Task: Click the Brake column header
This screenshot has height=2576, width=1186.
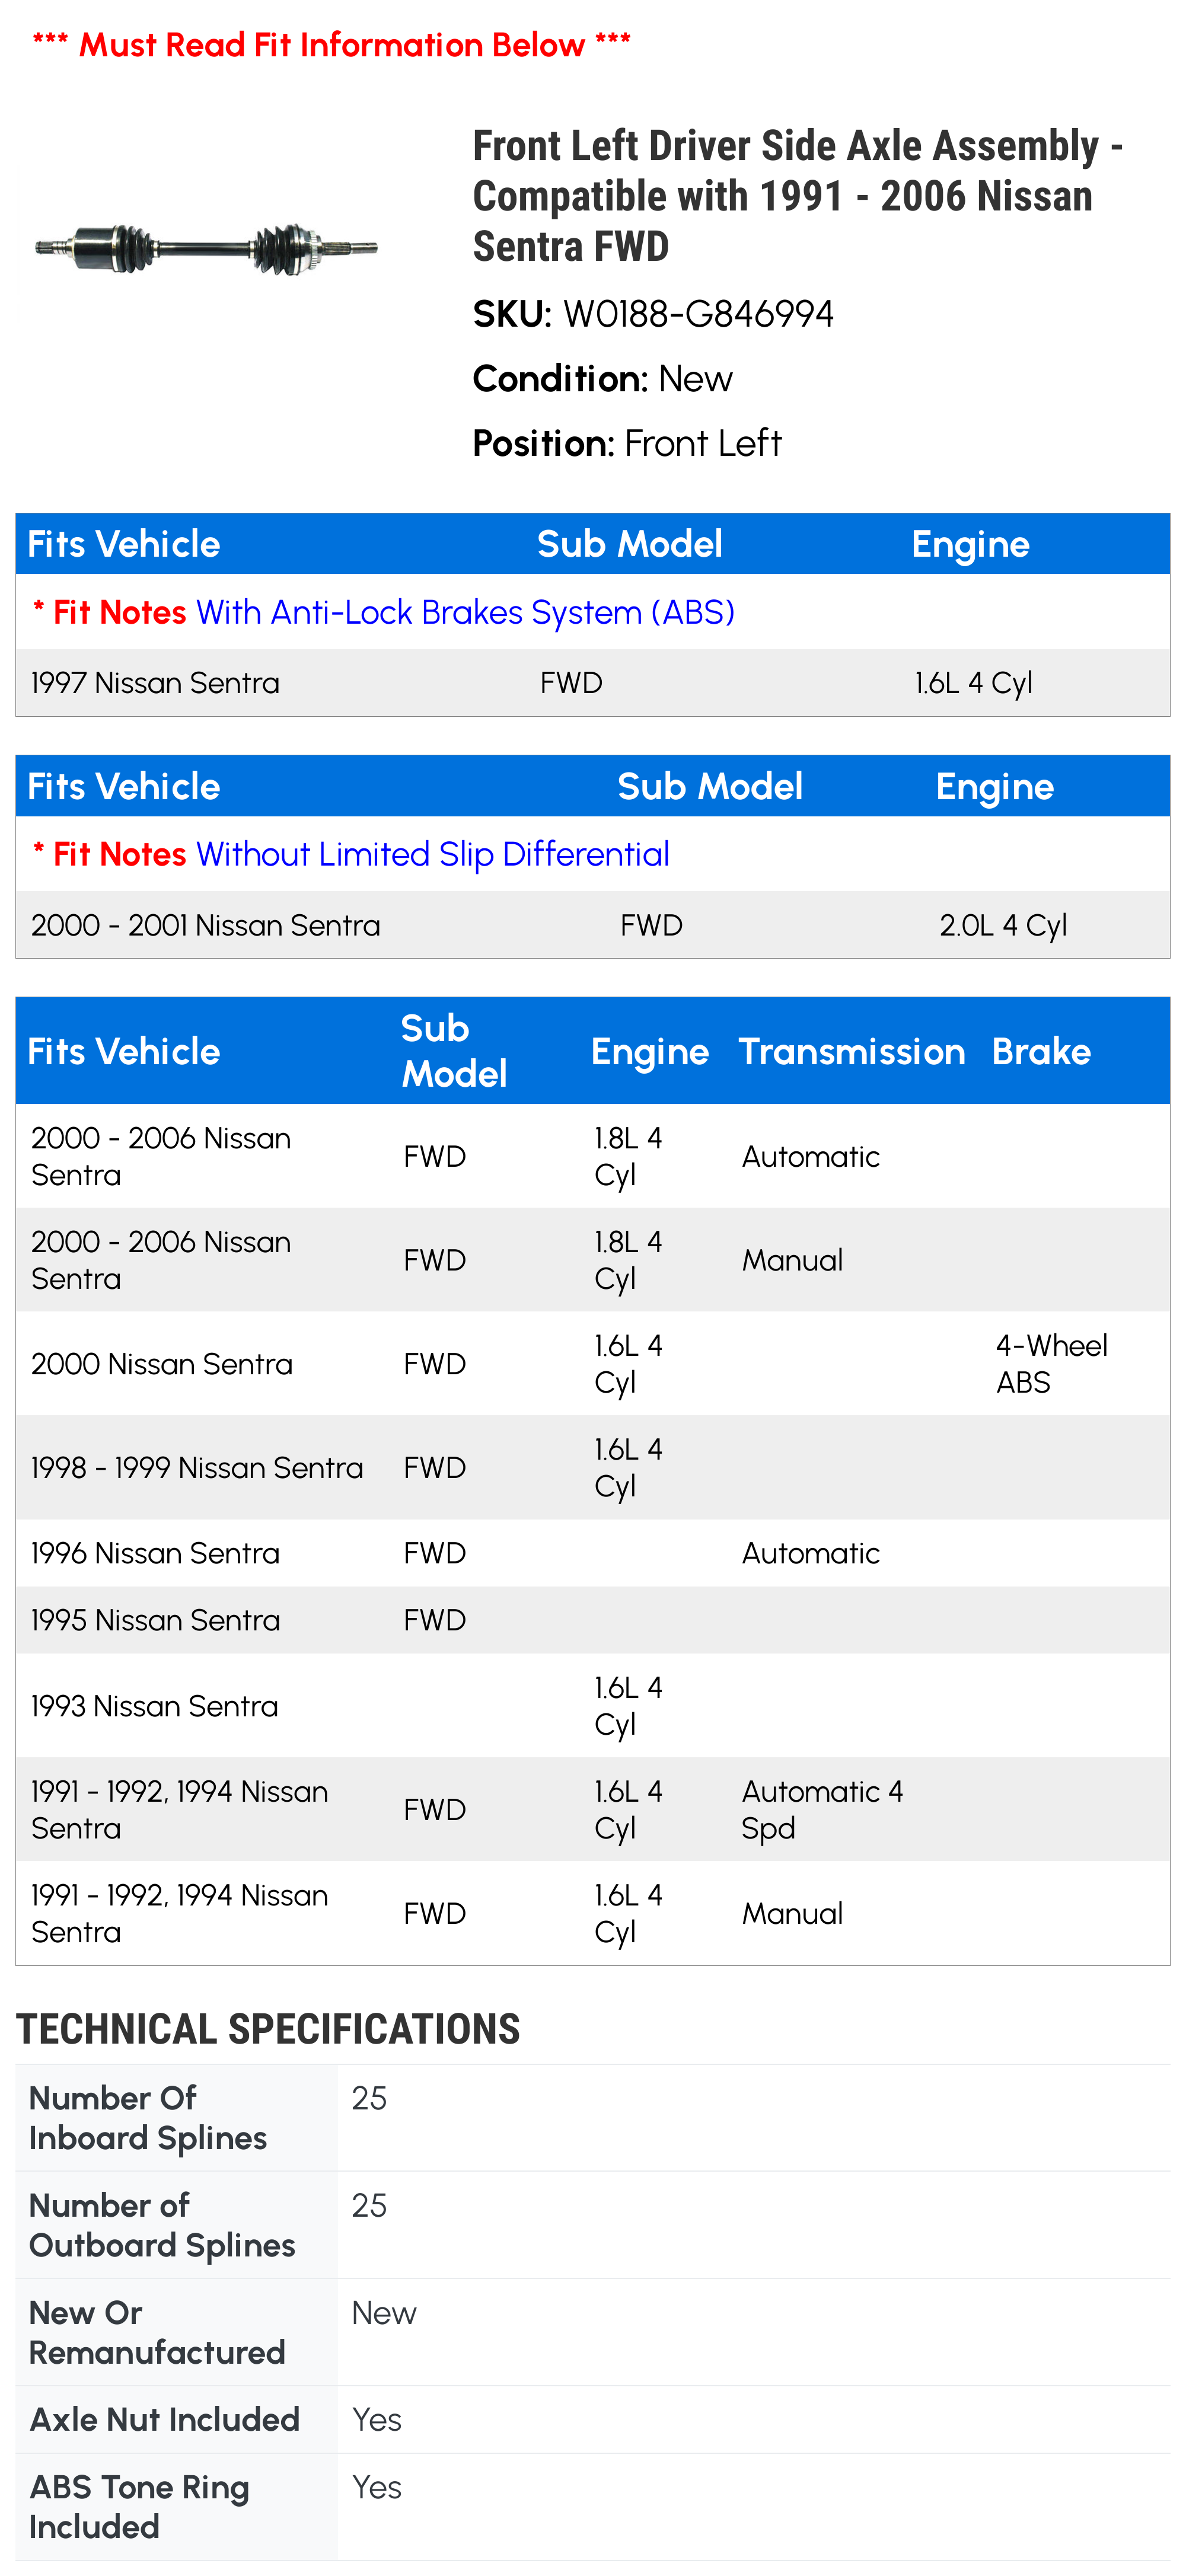Action: pyautogui.click(x=1041, y=1051)
